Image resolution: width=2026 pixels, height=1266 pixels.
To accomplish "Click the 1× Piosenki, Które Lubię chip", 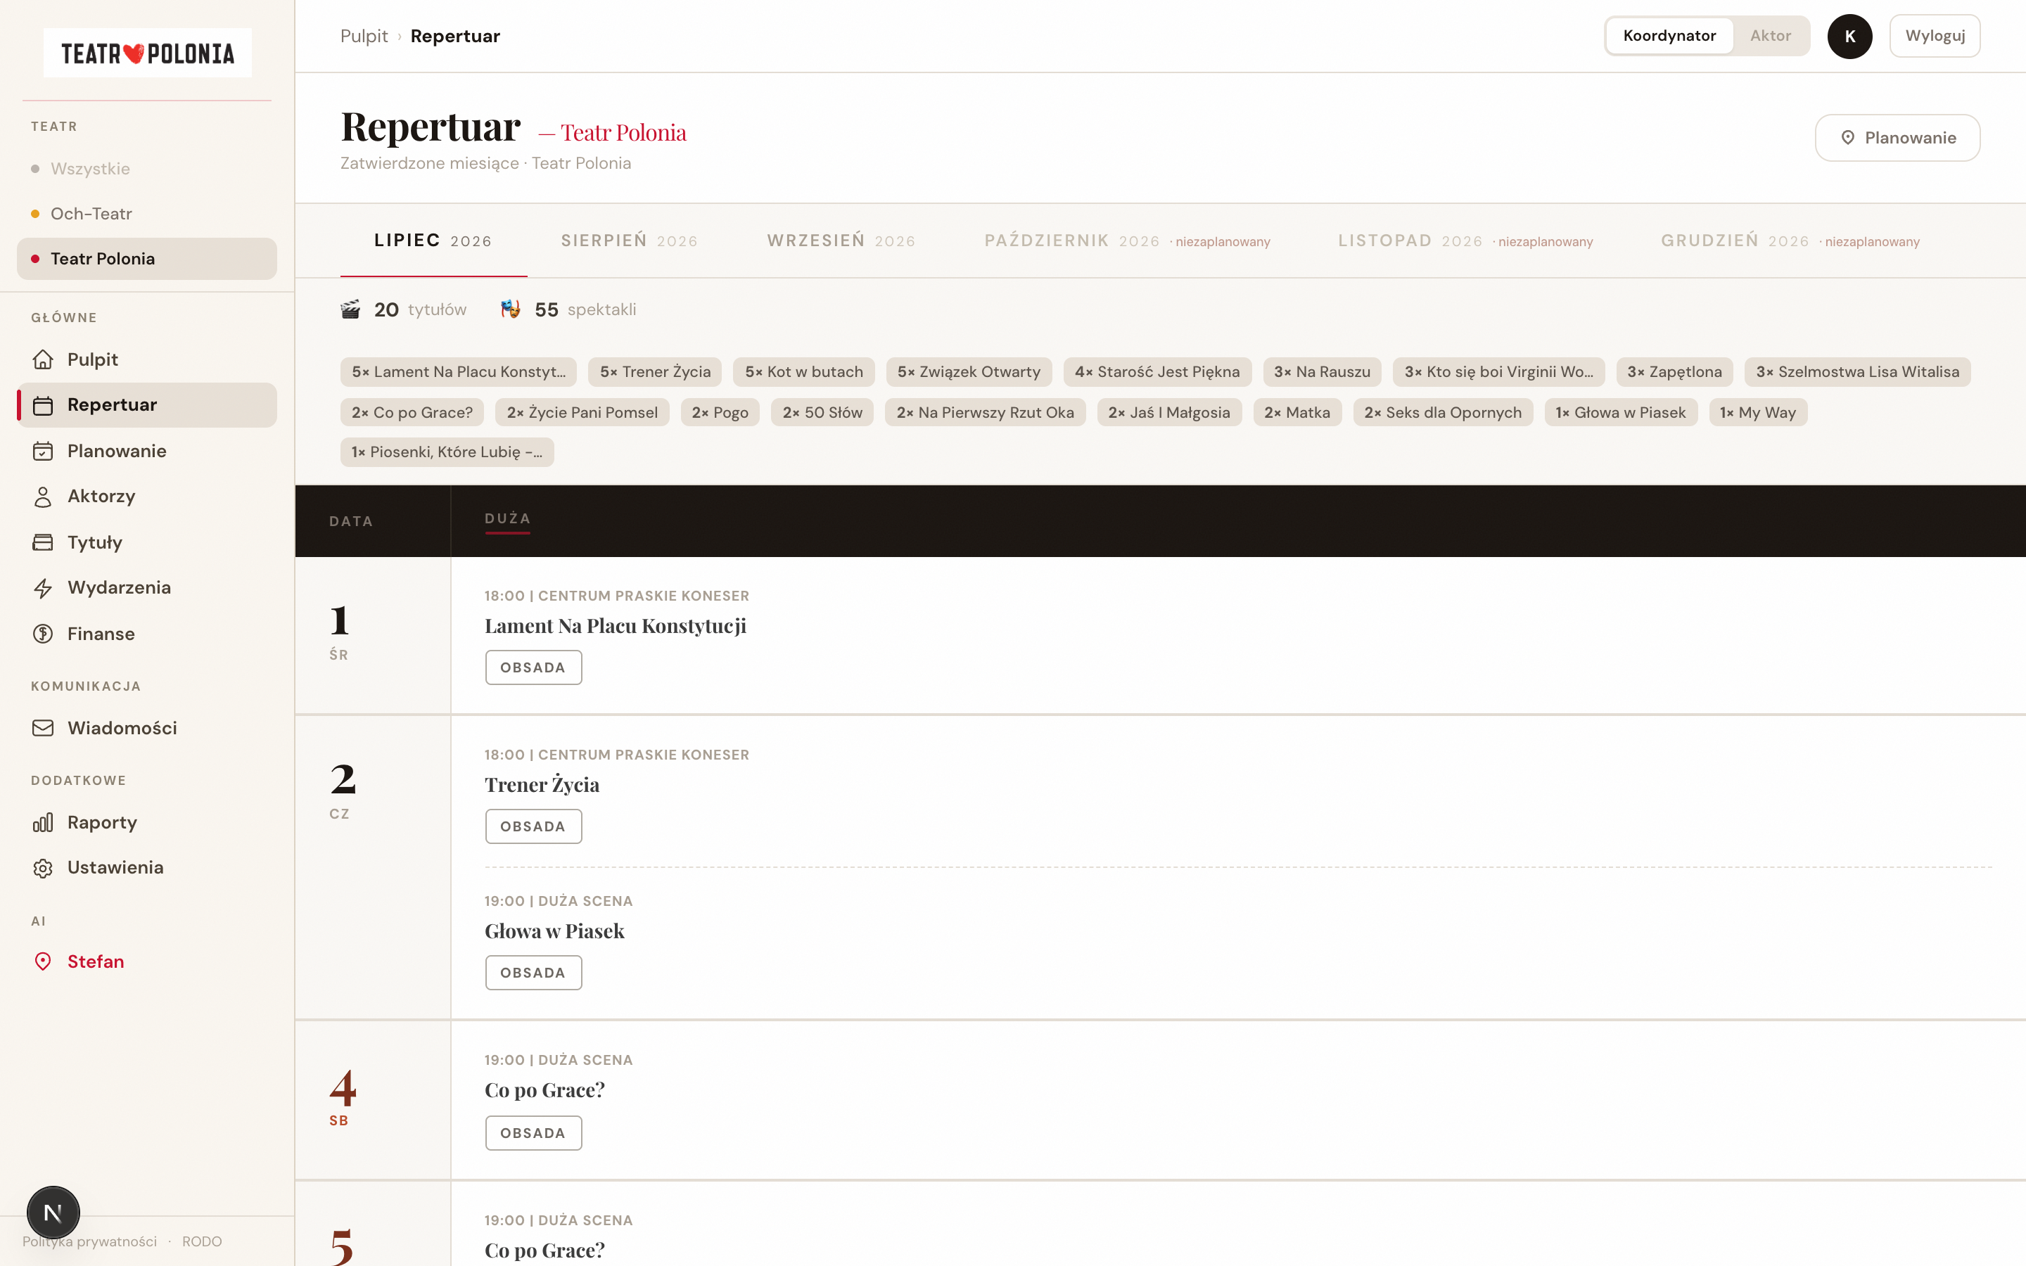I will pyautogui.click(x=447, y=452).
